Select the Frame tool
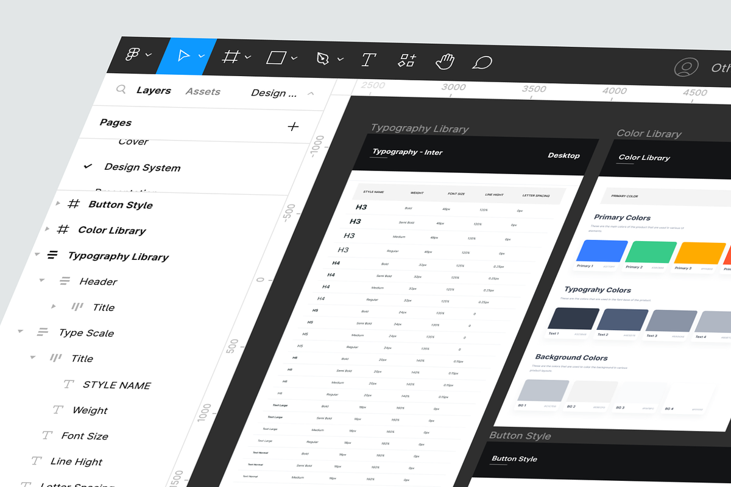731x487 pixels. [x=230, y=57]
